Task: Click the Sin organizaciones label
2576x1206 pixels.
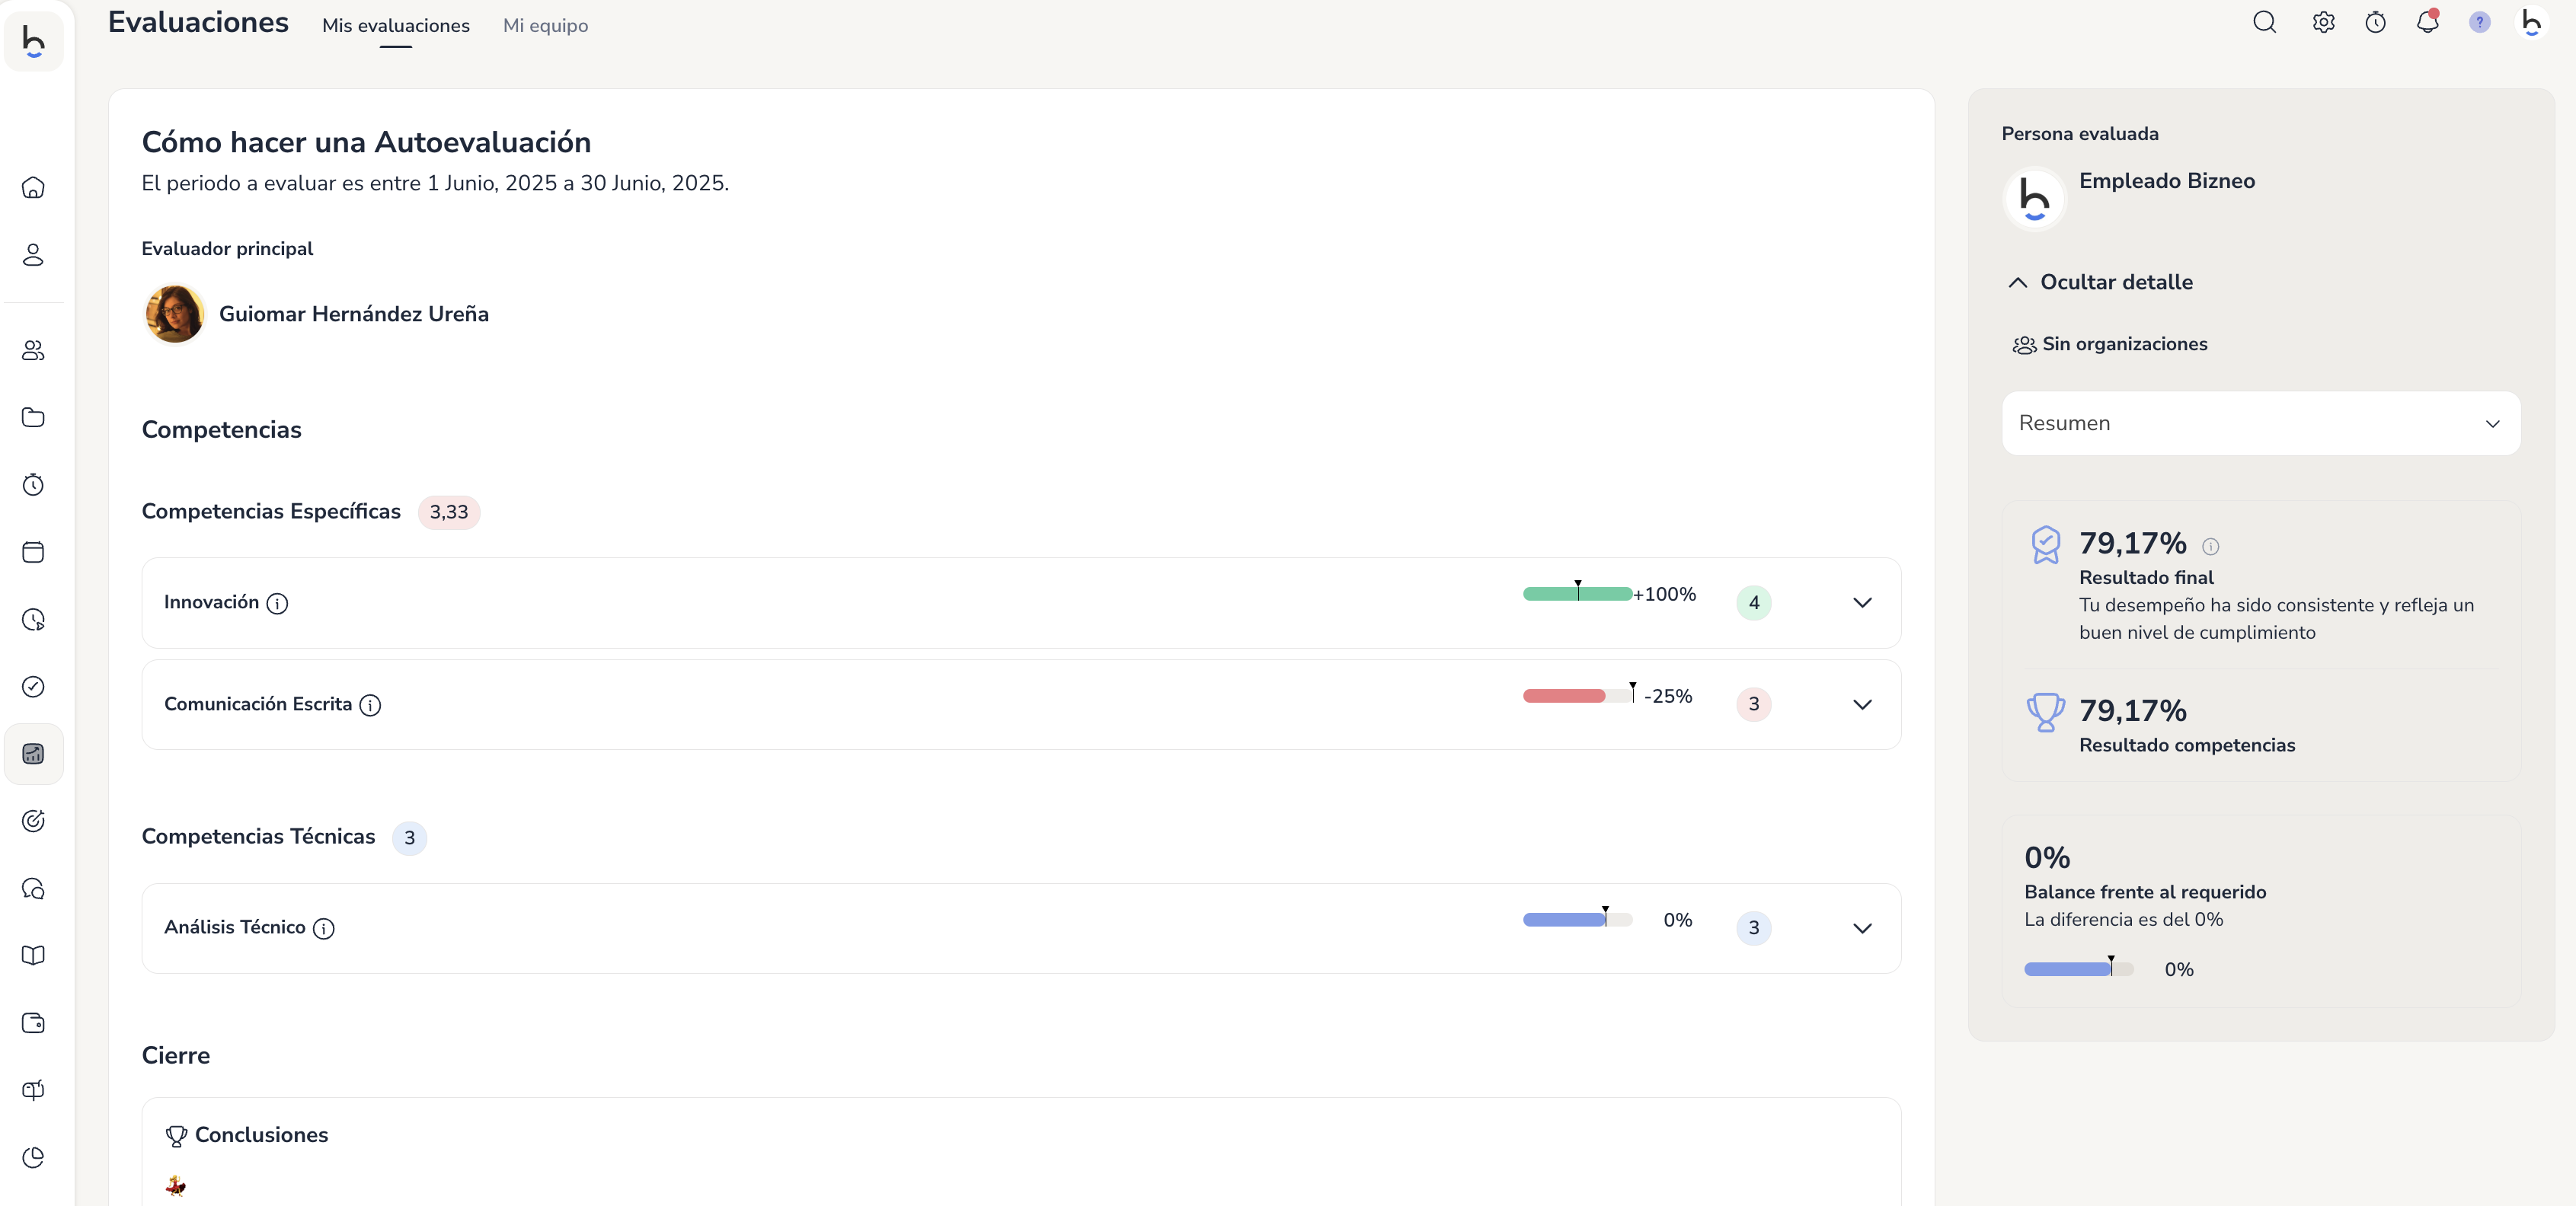Action: click(x=2125, y=343)
